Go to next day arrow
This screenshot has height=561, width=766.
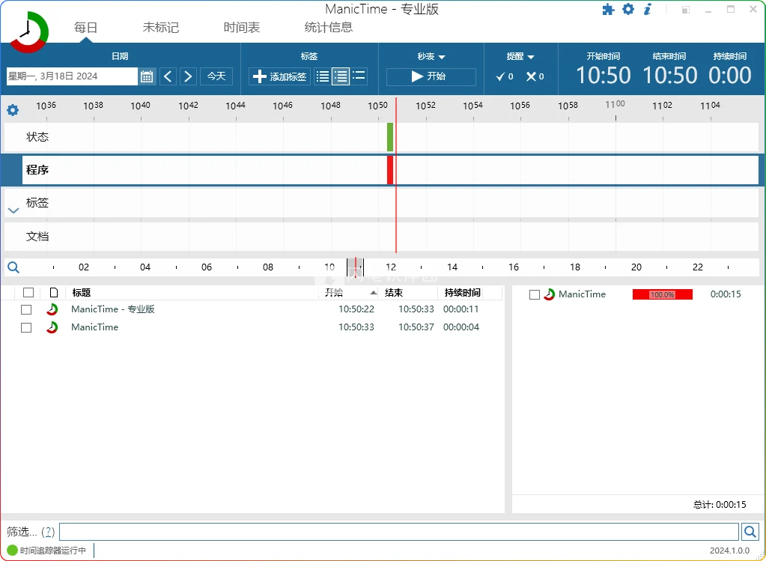(x=188, y=76)
